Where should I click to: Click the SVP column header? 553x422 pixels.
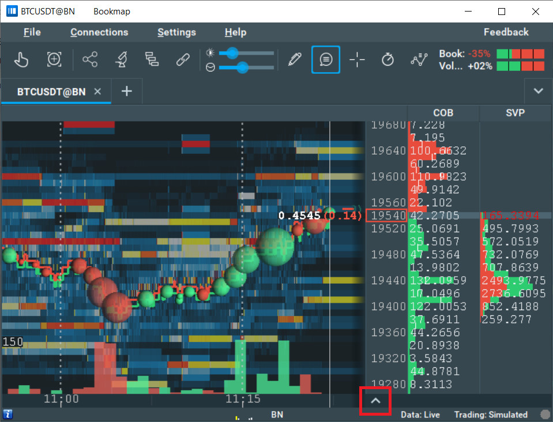(x=516, y=113)
